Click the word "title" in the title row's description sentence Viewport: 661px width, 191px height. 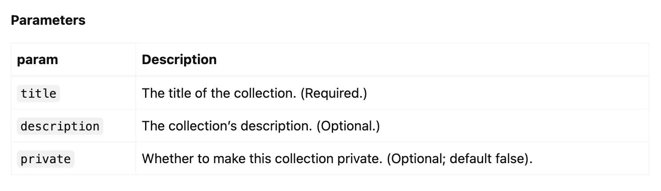pos(177,94)
